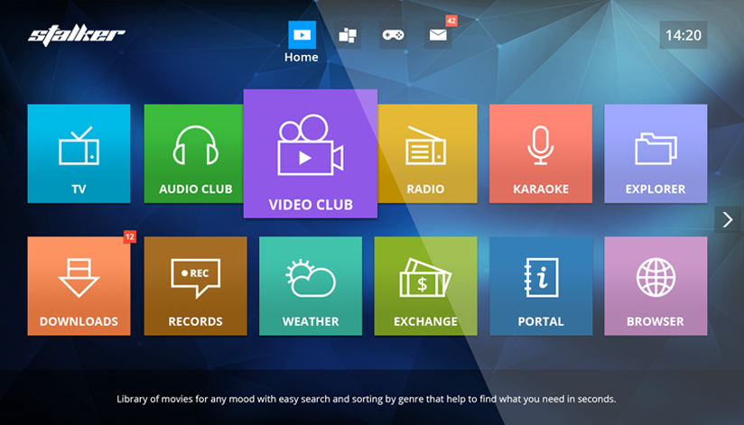Check the Weather tile

coord(310,286)
